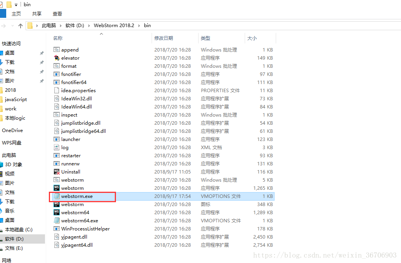Select 桌面 under quick access
The image size is (401, 263).
tap(10, 53)
